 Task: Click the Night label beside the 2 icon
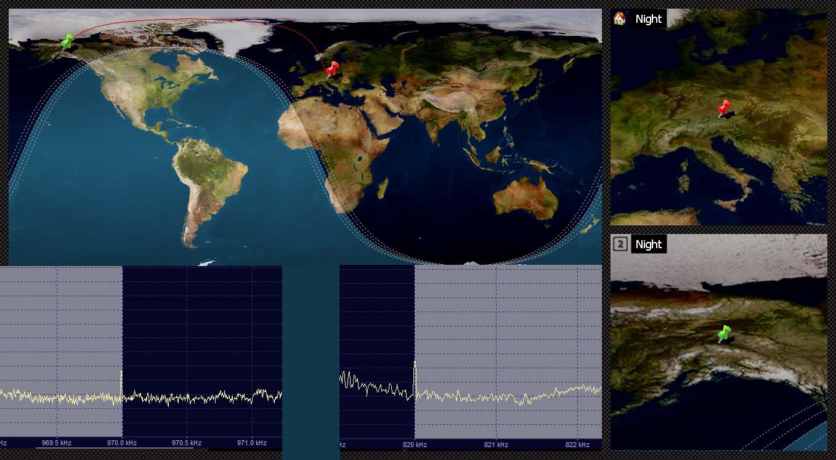coord(648,244)
